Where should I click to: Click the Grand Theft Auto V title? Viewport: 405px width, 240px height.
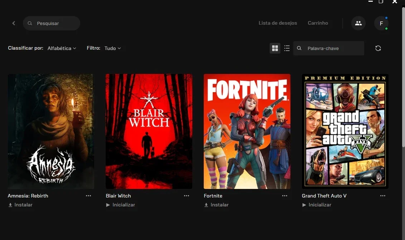(x=324, y=196)
